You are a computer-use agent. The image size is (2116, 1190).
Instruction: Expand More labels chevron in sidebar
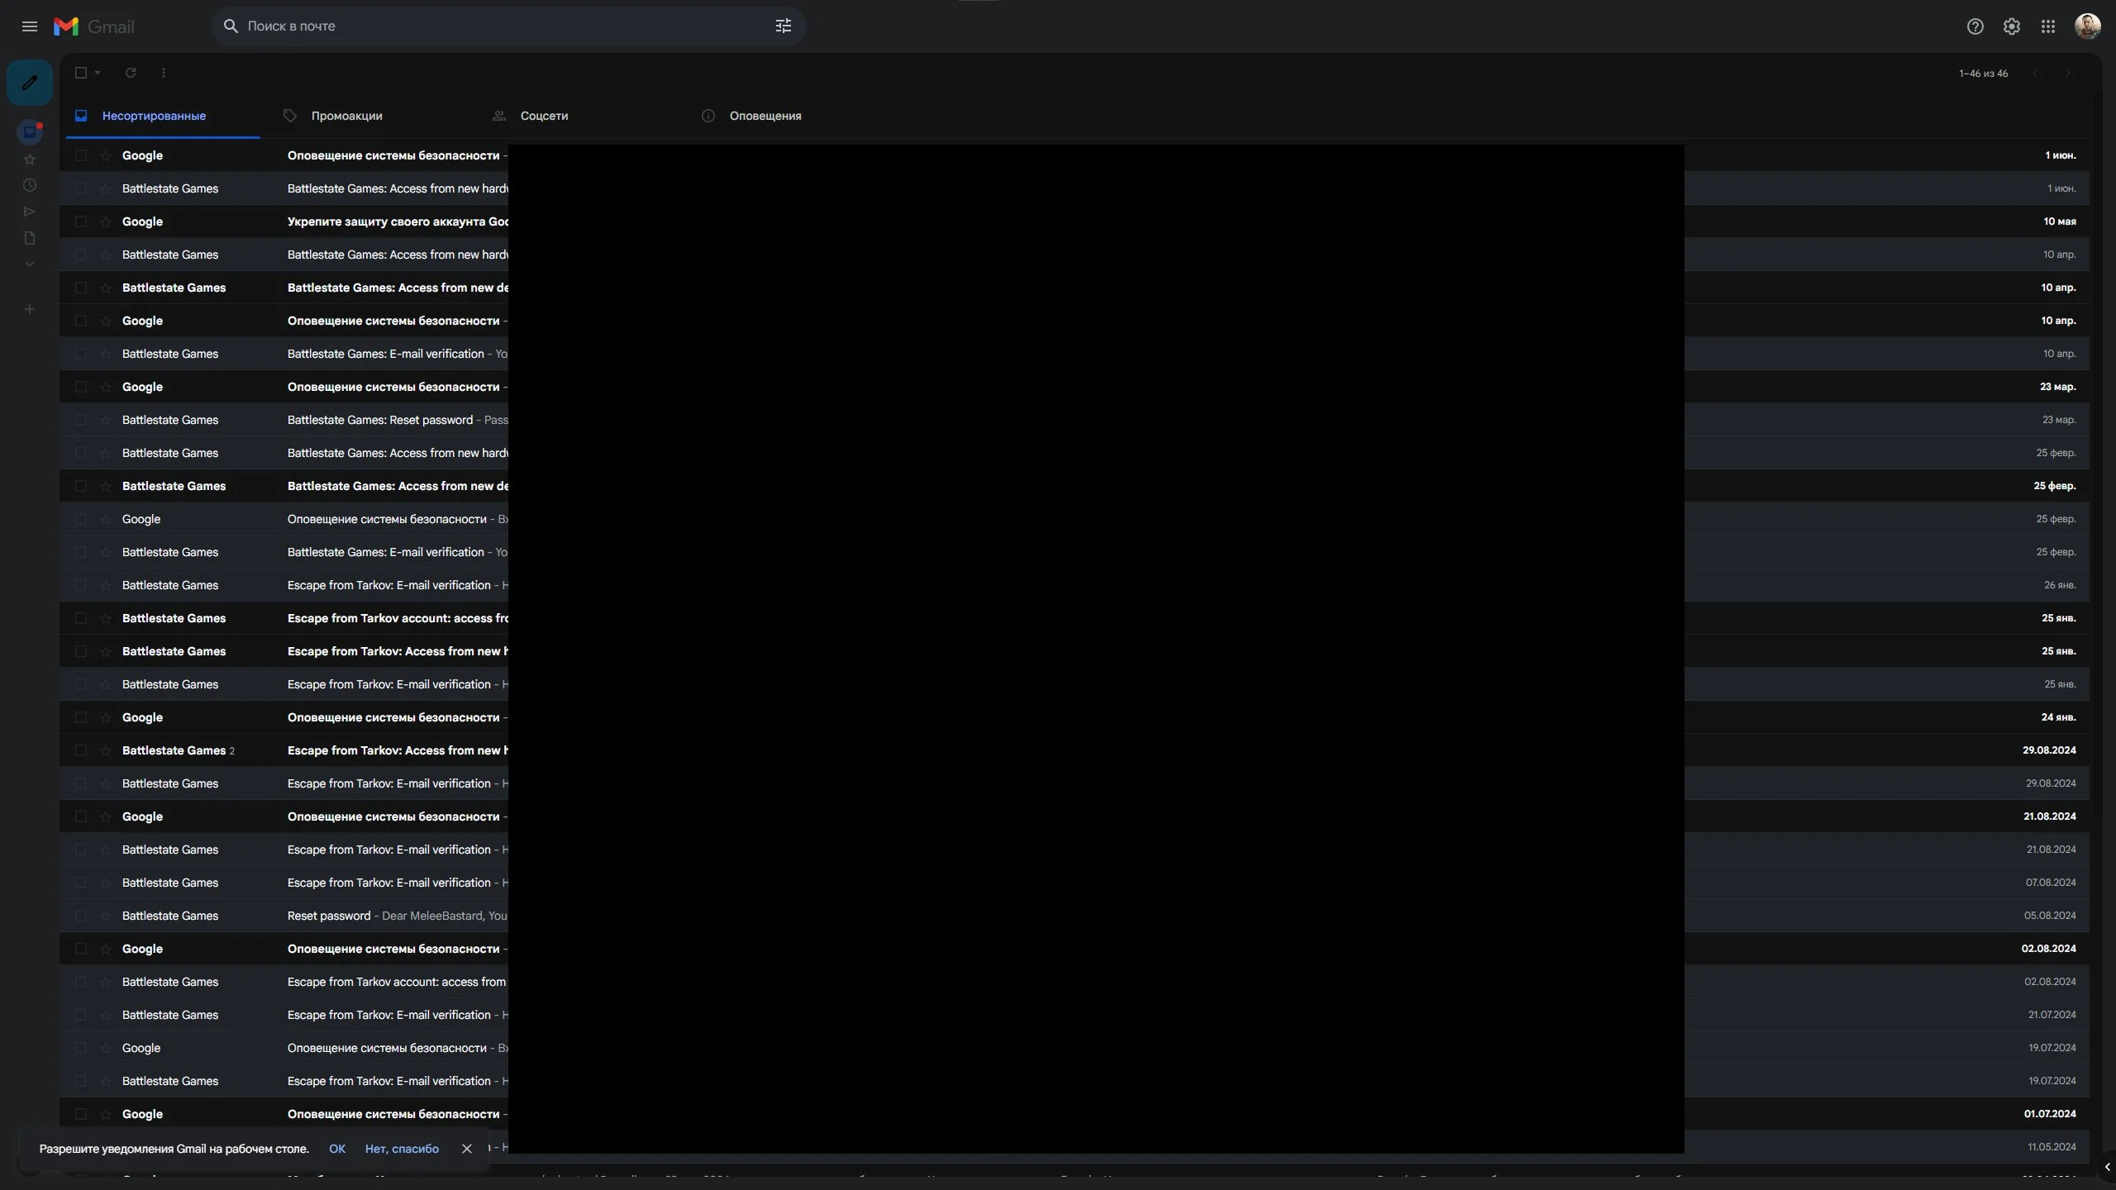coord(30,264)
